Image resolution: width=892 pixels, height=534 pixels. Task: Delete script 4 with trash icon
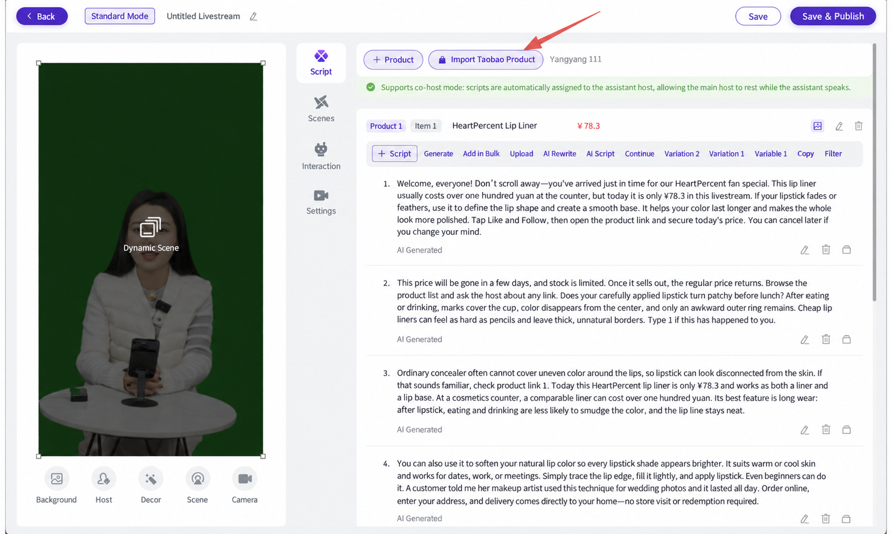826,519
